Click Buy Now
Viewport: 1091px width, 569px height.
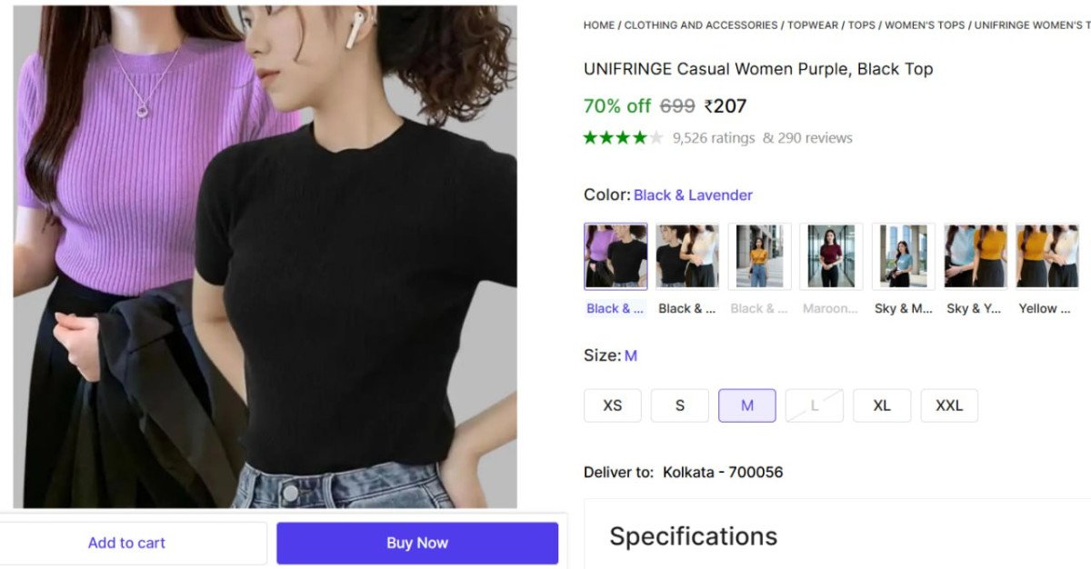(417, 543)
